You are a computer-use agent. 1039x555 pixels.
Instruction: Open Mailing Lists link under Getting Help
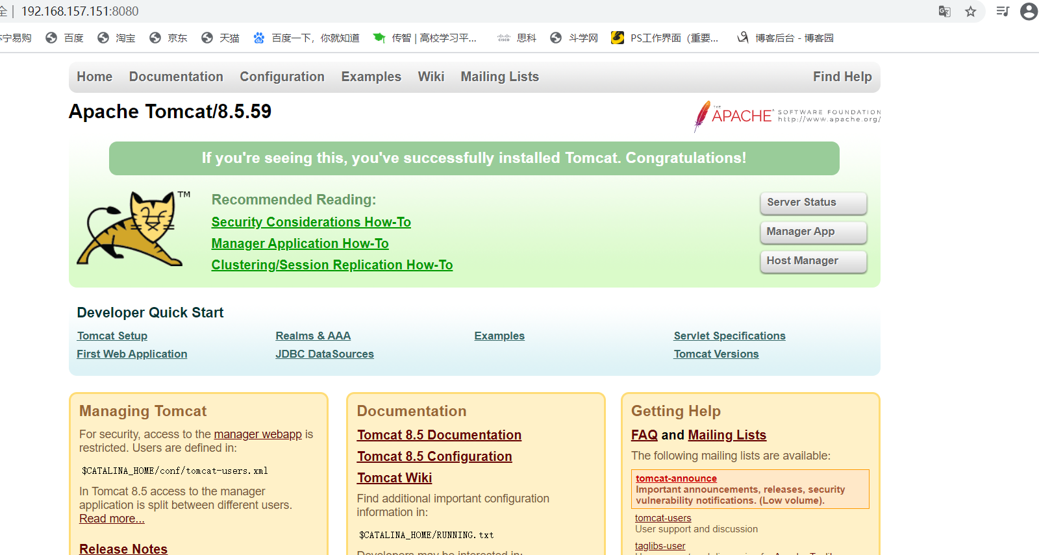(727, 435)
